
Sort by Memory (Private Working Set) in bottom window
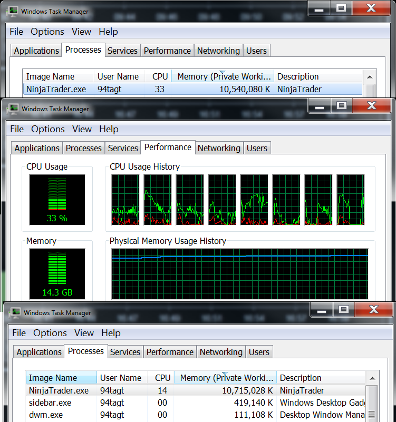[226, 378]
